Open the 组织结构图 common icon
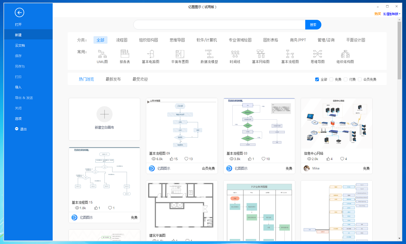Image resolution: width=406 pixels, height=244 pixels. click(345, 54)
